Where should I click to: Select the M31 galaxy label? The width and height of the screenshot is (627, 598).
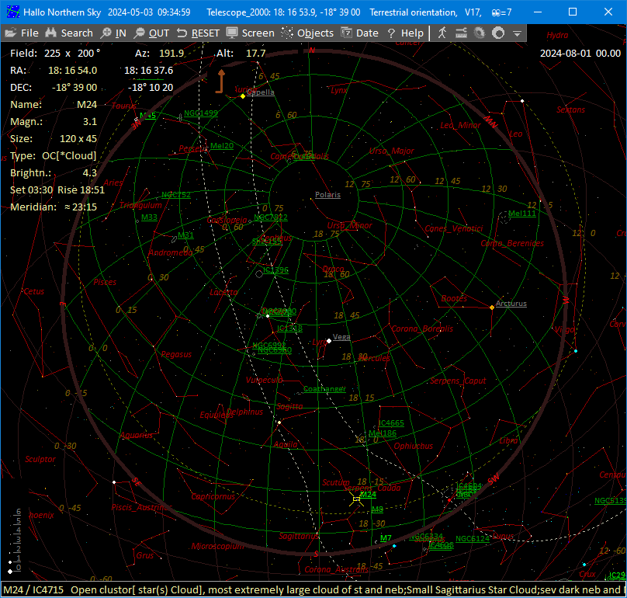pos(186,235)
